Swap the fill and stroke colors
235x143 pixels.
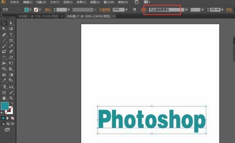pos(12,103)
